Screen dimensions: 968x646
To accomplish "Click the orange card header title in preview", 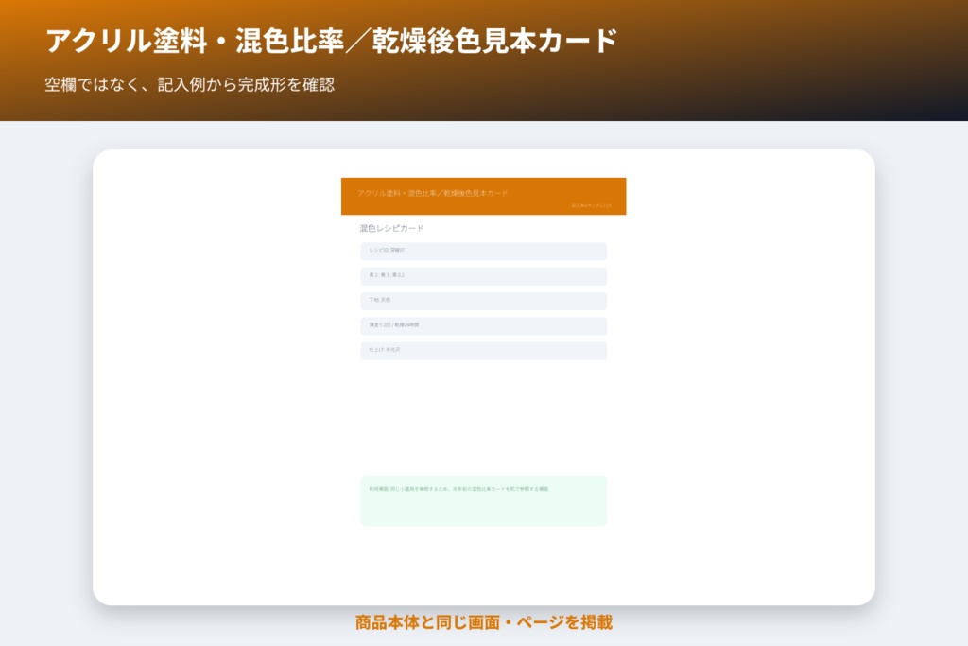I will pos(432,193).
